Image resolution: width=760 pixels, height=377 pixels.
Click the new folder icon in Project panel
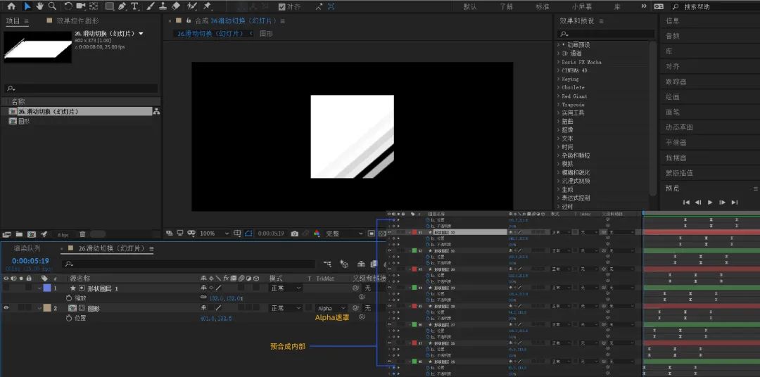coord(19,234)
